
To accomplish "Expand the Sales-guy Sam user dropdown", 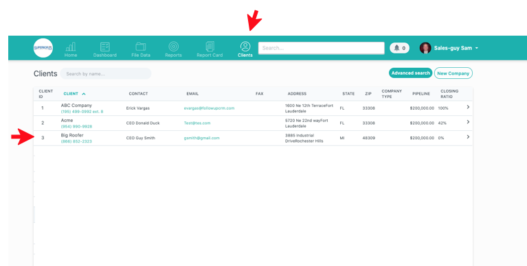I will [456, 48].
